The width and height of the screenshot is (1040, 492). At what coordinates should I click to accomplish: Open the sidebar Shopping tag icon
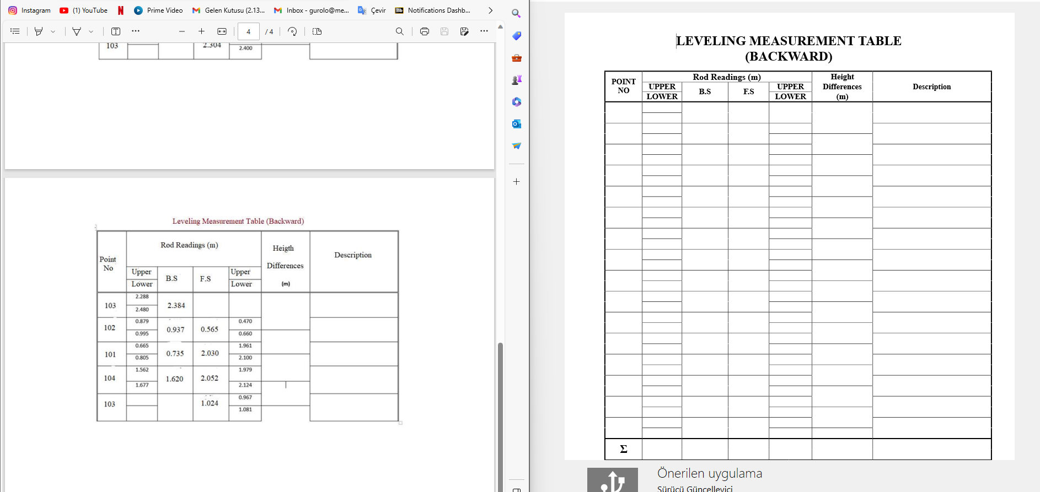click(517, 36)
